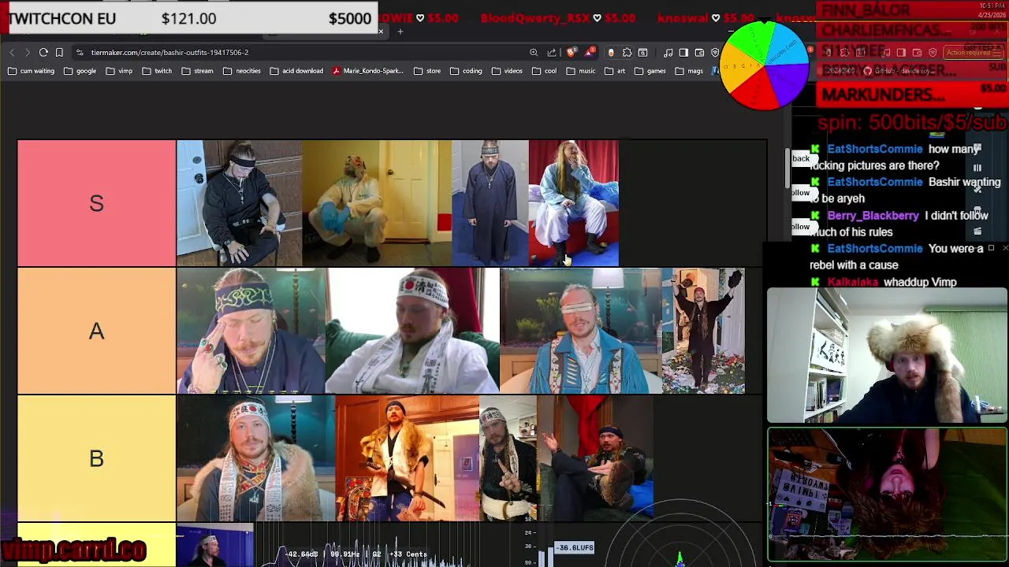Open the media control music-note icon
The image size is (1009, 567).
coord(668,53)
